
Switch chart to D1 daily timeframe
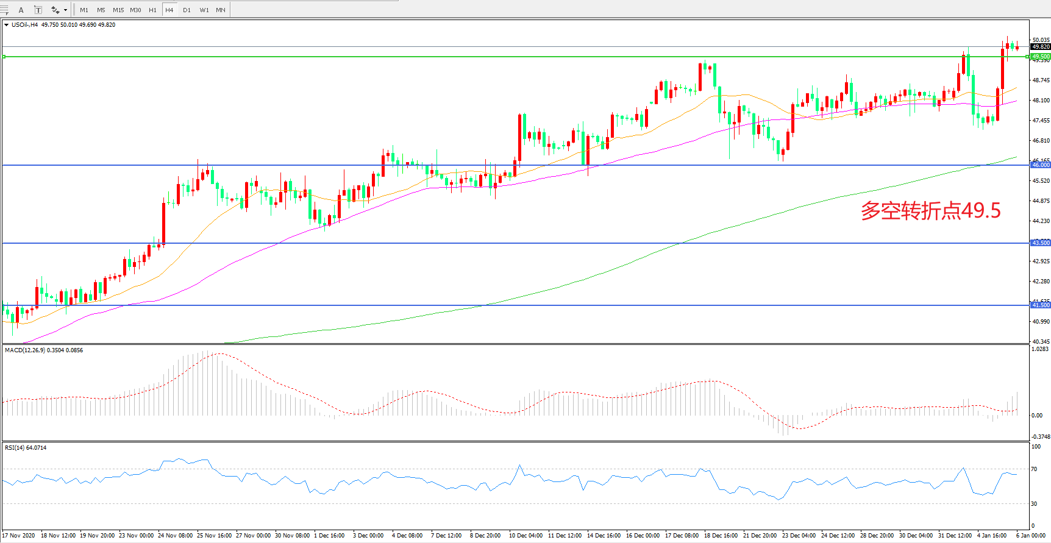[x=187, y=10]
